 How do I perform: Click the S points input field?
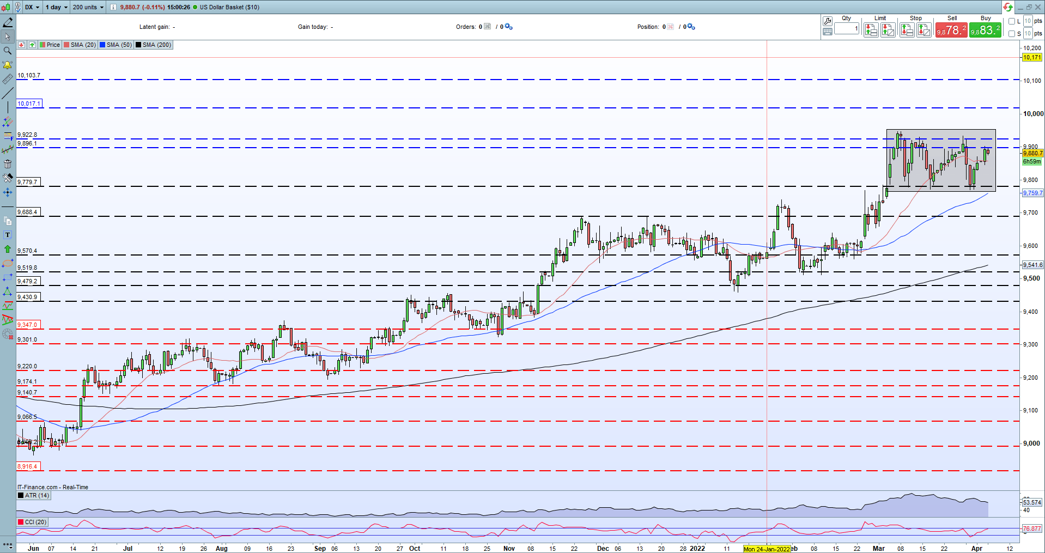tap(1028, 33)
